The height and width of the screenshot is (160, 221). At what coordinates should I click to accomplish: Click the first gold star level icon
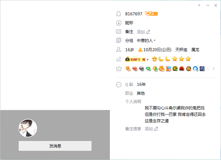174,59
